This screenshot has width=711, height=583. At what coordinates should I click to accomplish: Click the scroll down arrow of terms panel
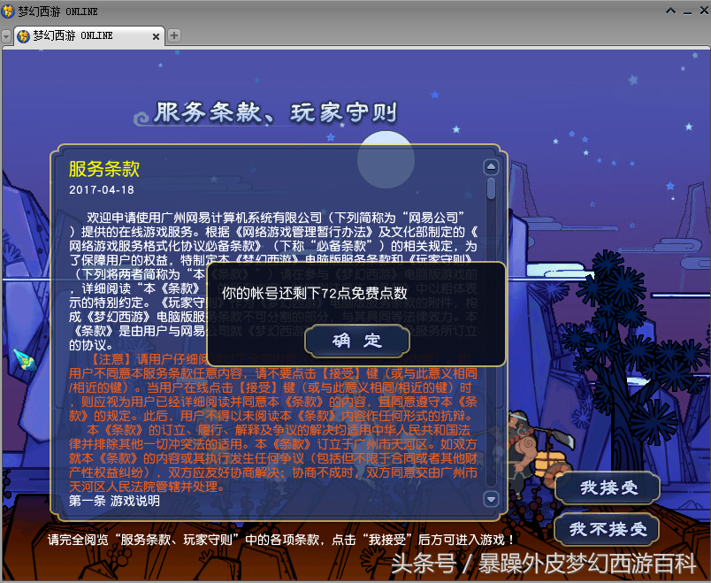[491, 500]
